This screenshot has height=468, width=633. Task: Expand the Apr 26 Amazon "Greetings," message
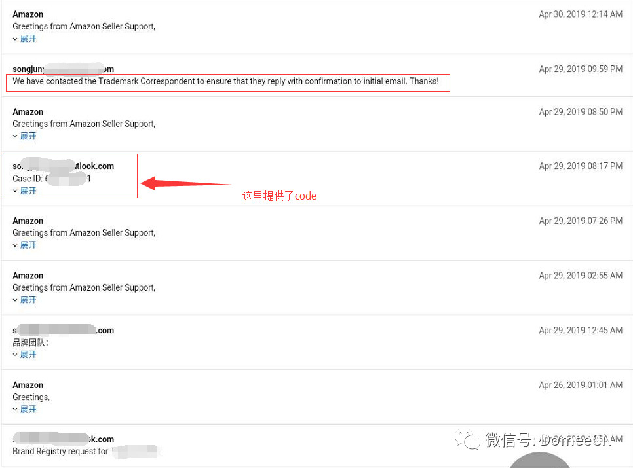(25, 409)
